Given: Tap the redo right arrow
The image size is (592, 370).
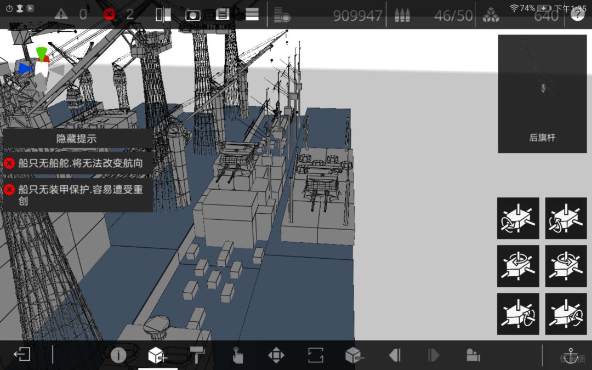Looking at the screenshot, I should coord(434,355).
